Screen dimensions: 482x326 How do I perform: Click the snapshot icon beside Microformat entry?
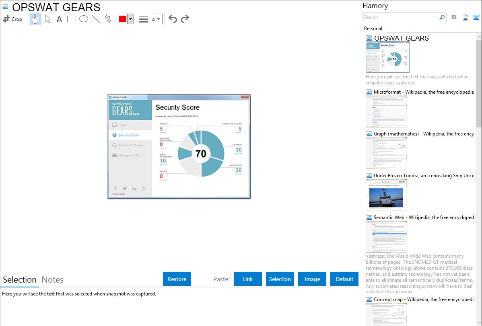369,92
